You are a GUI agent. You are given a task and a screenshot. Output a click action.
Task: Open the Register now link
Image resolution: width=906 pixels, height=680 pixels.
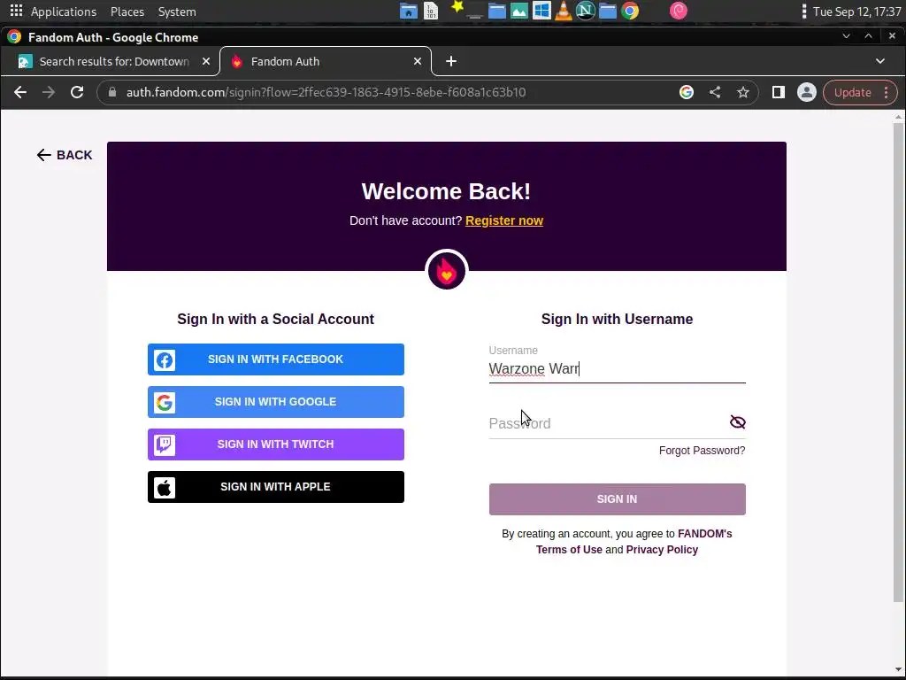coord(503,220)
